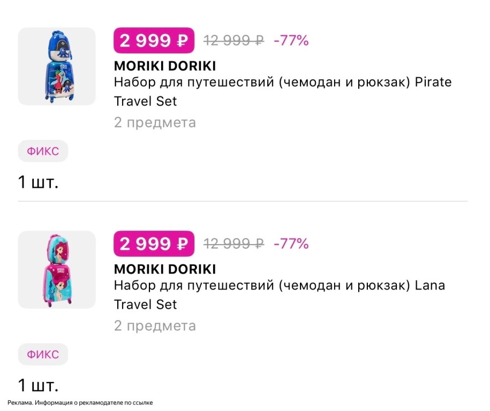Click MORIKI DORIKI brand above Lana set title
Viewport: 490px width, 411px height.
(165, 269)
